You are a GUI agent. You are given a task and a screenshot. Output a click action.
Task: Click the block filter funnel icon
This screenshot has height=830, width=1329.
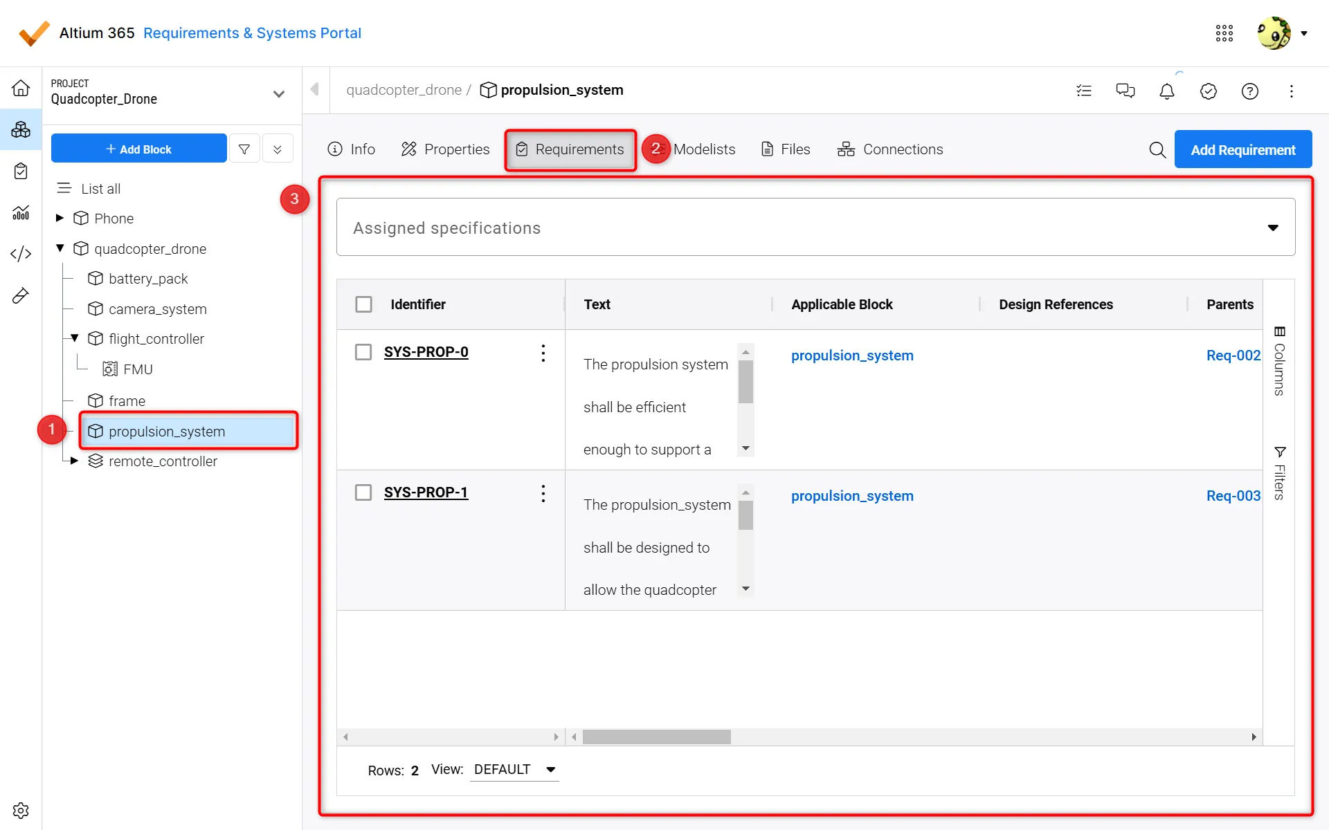tap(244, 149)
